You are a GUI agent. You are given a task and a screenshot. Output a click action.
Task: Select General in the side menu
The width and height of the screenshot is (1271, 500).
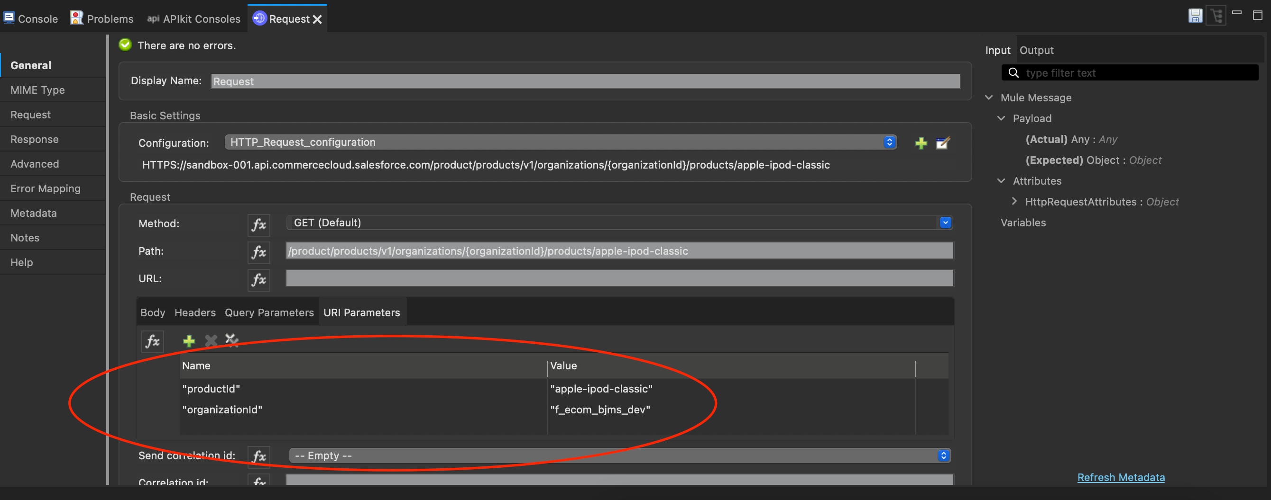click(53, 65)
